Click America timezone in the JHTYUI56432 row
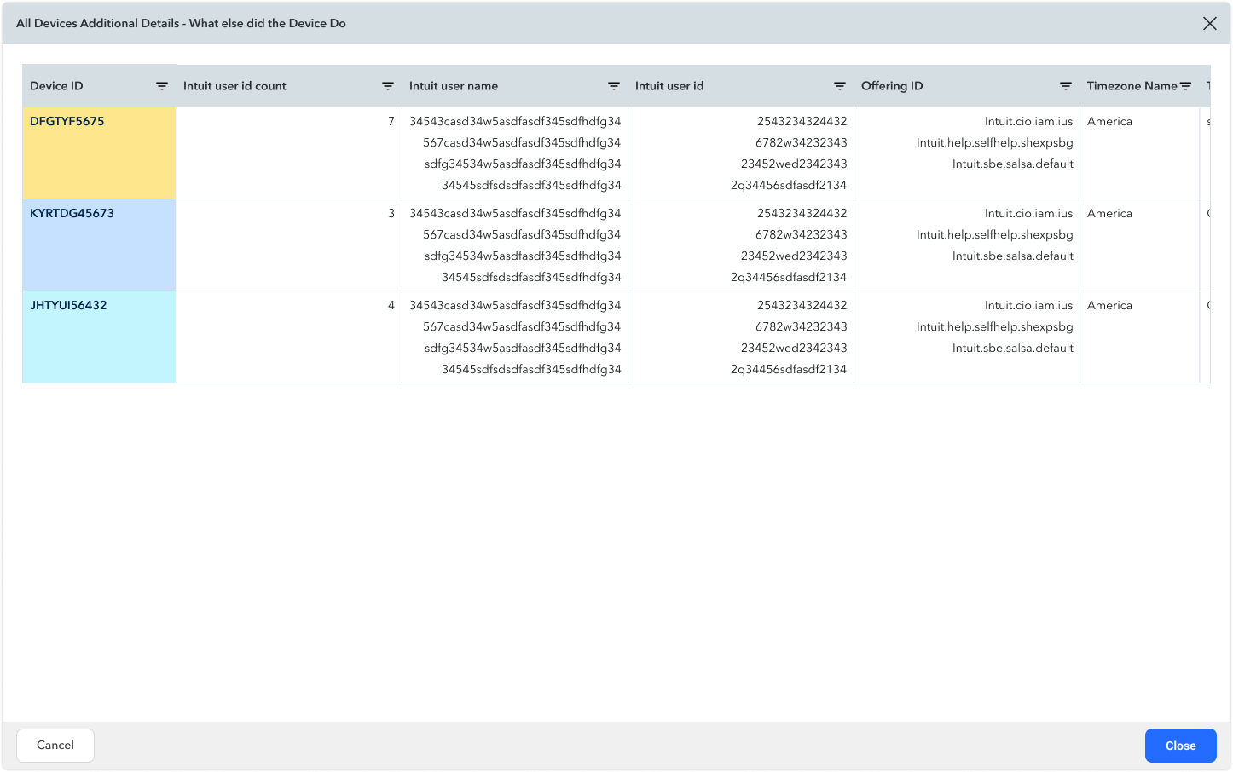This screenshot has height=772, width=1233. coord(1109,306)
